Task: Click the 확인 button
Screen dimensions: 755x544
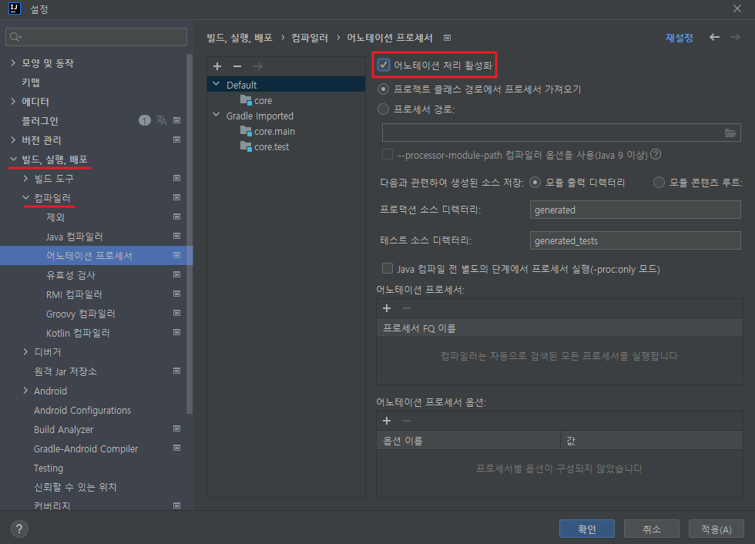Action: point(587,529)
